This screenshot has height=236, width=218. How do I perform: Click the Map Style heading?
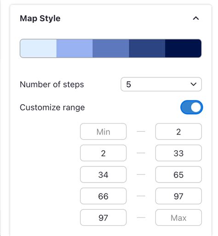tap(40, 18)
